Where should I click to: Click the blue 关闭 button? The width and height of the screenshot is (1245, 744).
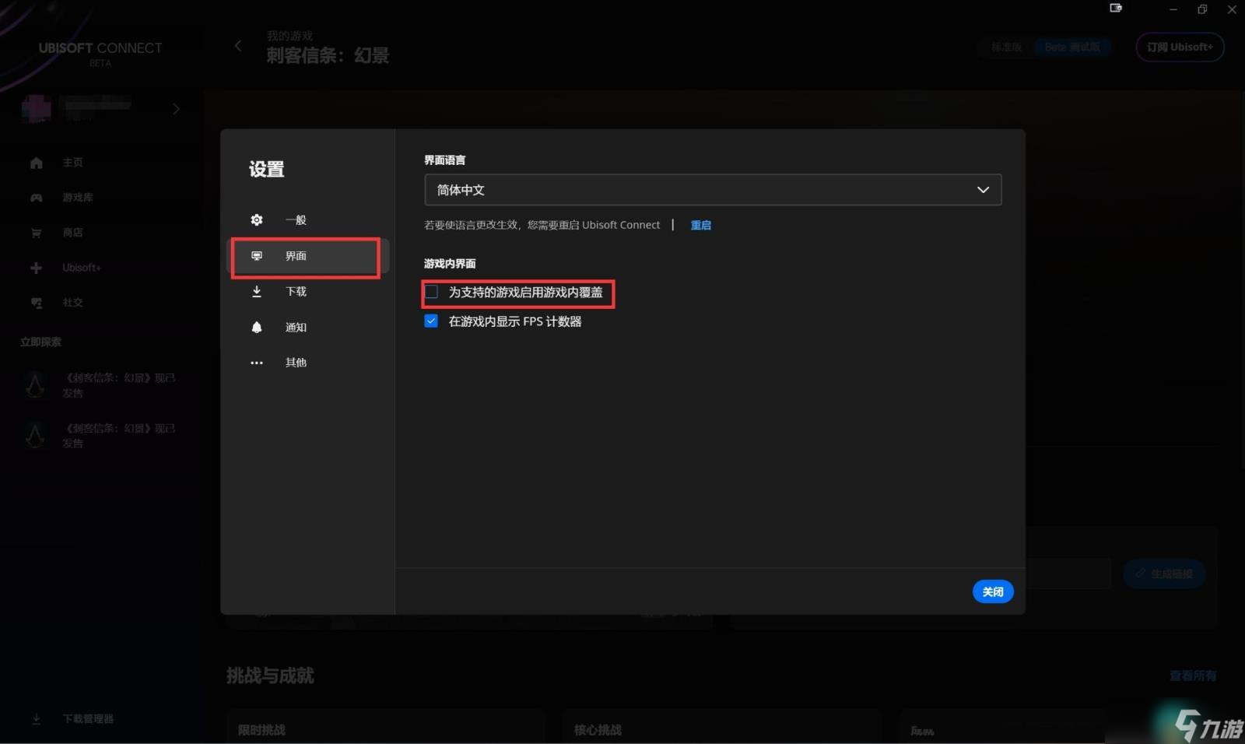click(993, 591)
